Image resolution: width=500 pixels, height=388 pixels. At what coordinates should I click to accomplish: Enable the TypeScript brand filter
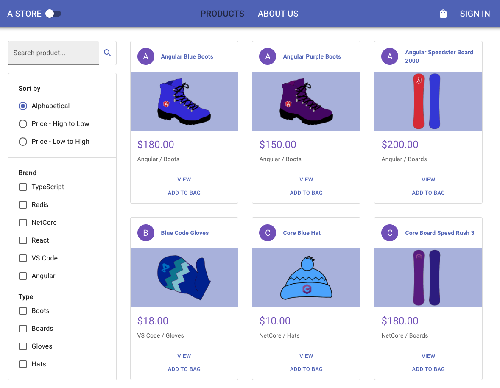23,187
